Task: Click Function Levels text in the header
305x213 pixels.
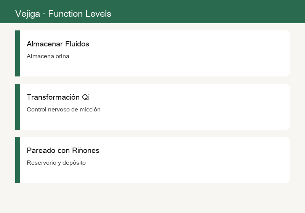Action: [x=80, y=14]
